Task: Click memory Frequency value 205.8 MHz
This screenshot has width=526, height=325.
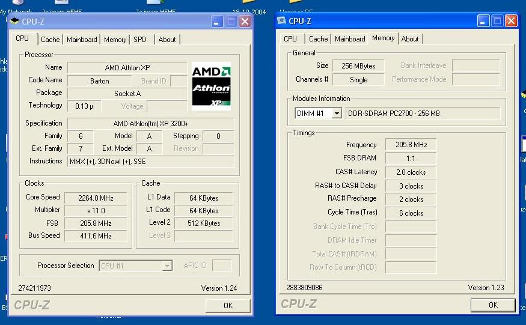Action: pyautogui.click(x=411, y=145)
